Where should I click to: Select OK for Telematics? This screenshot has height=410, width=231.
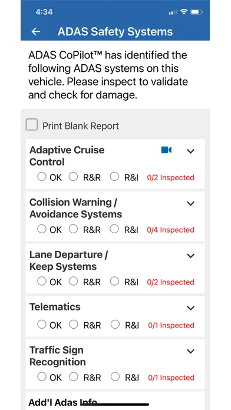pyautogui.click(x=42, y=325)
